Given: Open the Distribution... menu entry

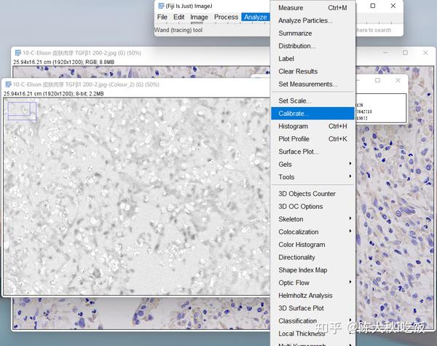Looking at the screenshot, I should click(312, 46).
